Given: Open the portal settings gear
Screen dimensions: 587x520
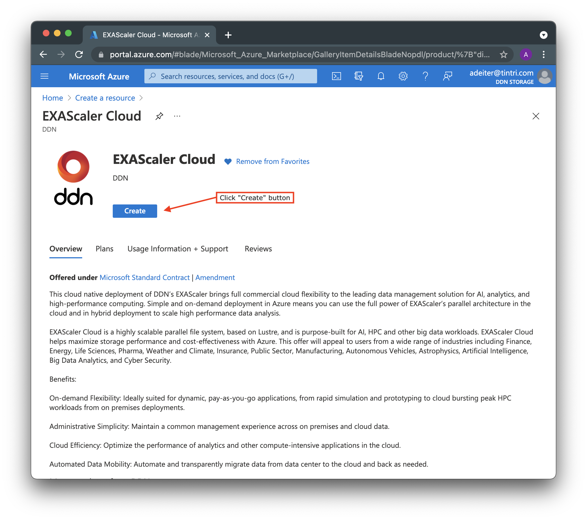Looking at the screenshot, I should click(403, 76).
